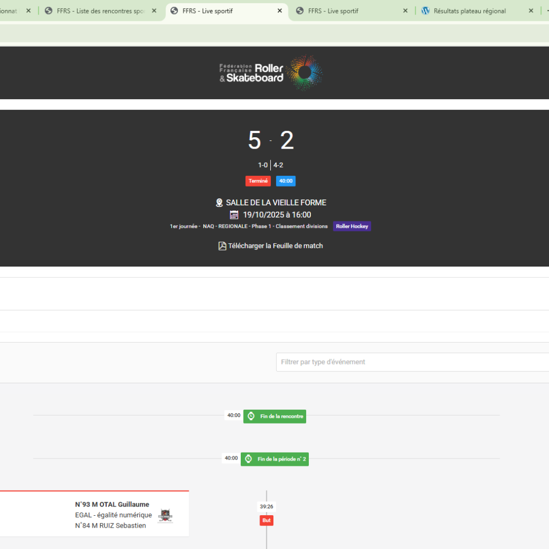Switch to the Résultats plateau régional tab
Image resolution: width=549 pixels, height=549 pixels.
point(469,11)
